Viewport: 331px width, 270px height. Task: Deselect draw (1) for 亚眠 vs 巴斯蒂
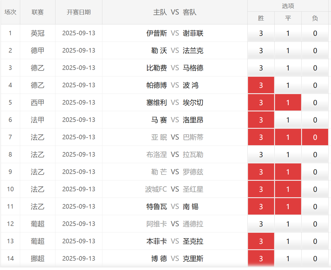pyautogui.click(x=288, y=137)
